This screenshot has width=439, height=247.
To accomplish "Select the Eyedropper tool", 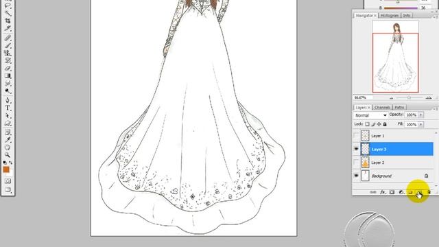I will (x=8, y=140).
